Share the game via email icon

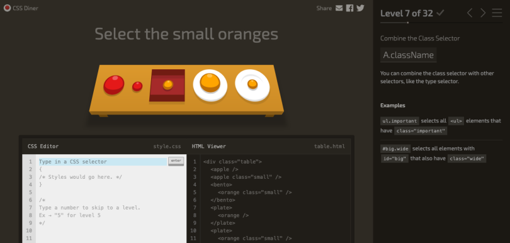(339, 8)
